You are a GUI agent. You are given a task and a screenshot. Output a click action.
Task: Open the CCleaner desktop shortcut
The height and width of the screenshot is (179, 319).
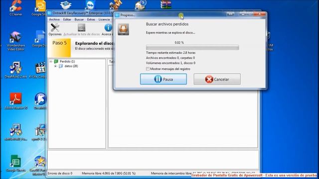(x=15, y=5)
